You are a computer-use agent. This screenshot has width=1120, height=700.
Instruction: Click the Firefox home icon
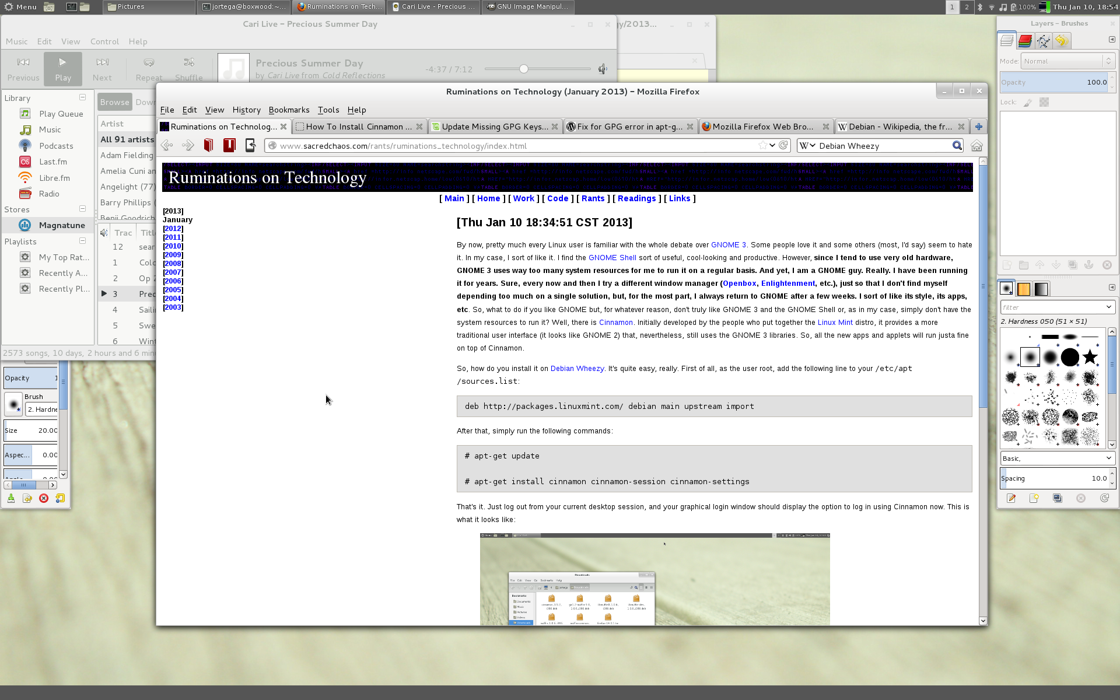[977, 146]
